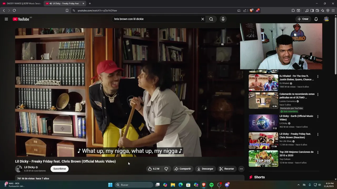Open Microsoft Edge from taskbar
The width and height of the screenshot is (337, 189).
point(181,185)
